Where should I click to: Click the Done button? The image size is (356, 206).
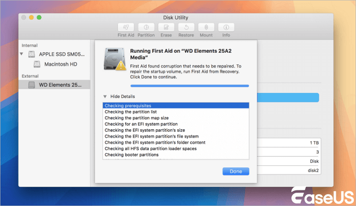pyautogui.click(x=235, y=171)
